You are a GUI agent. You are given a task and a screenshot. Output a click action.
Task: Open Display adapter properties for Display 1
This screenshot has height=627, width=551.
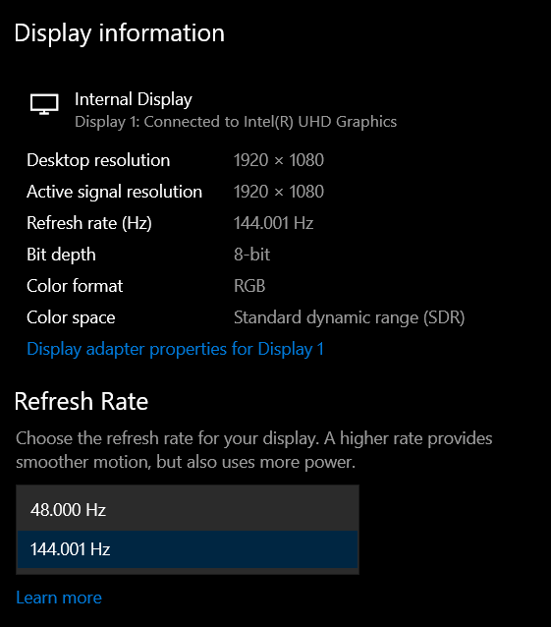(175, 349)
